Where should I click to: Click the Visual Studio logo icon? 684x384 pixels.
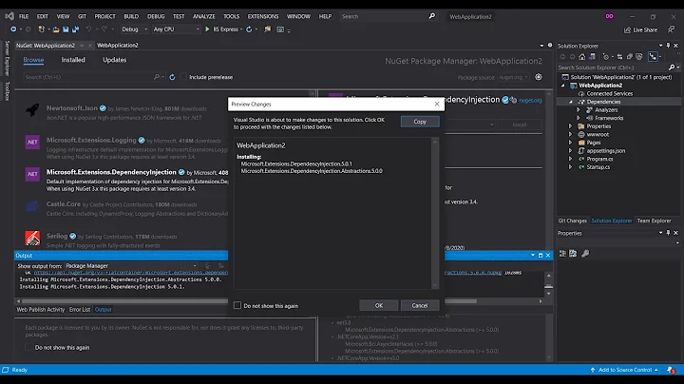coord(9,16)
